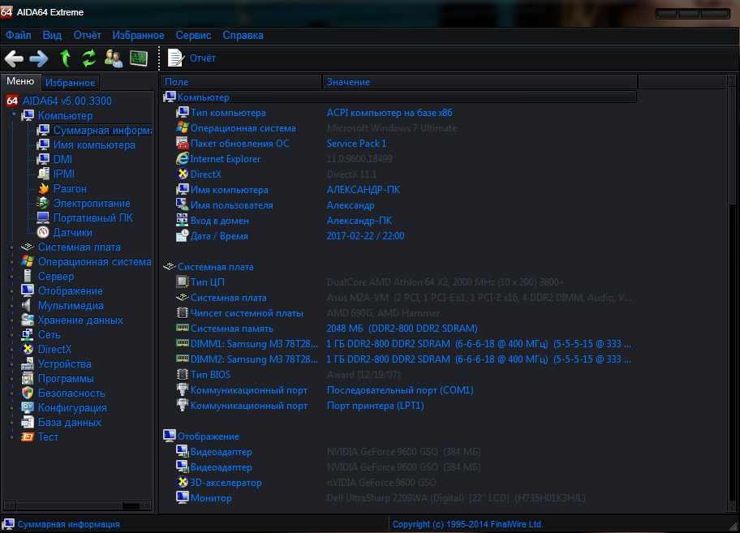Click the Internet Explorer row icon
The image size is (740, 533).
click(x=183, y=159)
